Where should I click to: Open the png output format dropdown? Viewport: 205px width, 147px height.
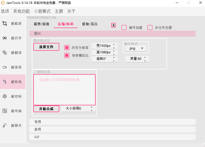[136, 48]
